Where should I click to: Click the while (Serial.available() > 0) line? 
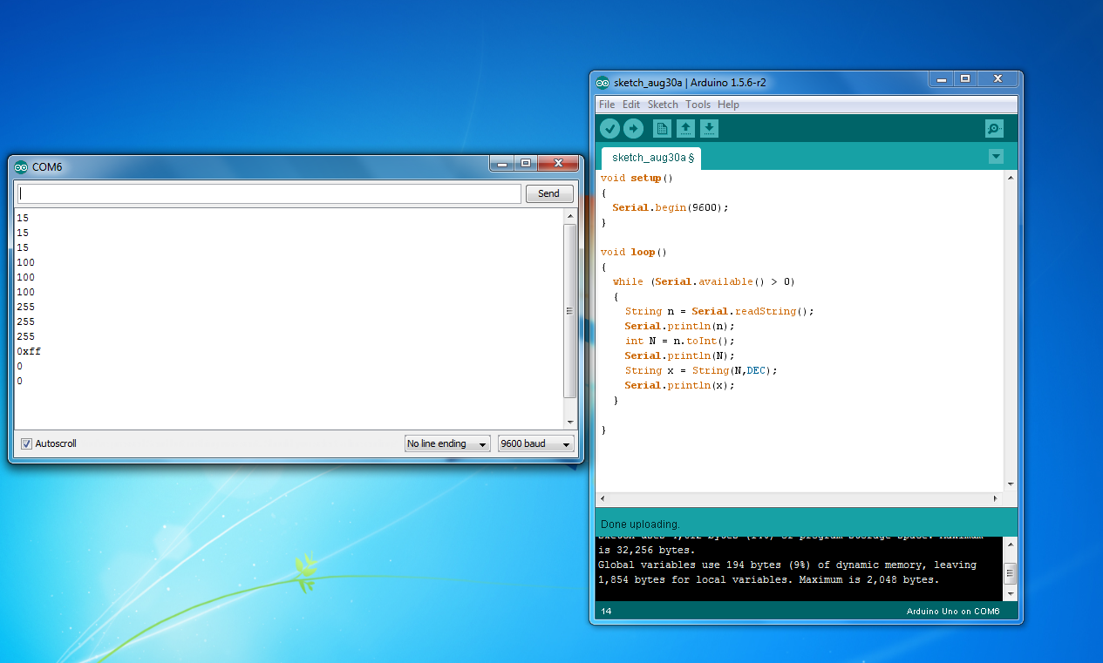(x=704, y=281)
